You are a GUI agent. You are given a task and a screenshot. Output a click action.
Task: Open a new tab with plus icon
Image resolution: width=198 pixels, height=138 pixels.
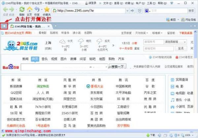55,26
